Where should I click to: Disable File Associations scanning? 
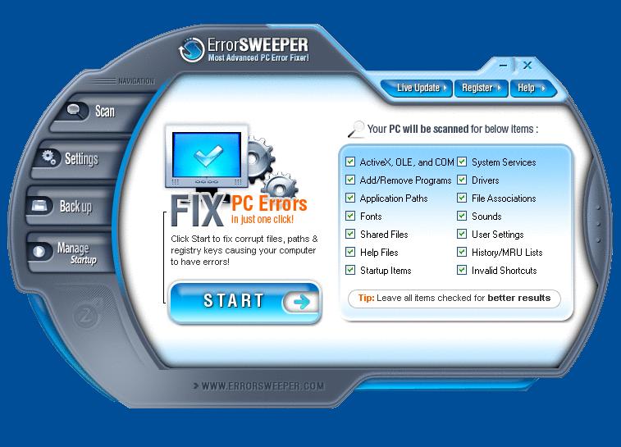[462, 198]
